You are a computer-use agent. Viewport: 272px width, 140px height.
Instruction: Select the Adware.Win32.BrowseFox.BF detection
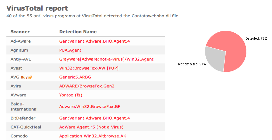click(90, 106)
